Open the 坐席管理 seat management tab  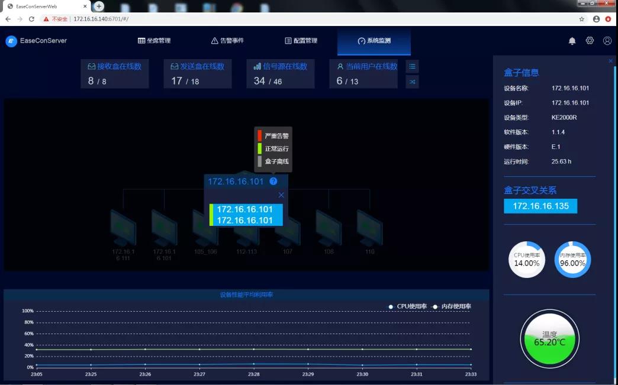(154, 41)
